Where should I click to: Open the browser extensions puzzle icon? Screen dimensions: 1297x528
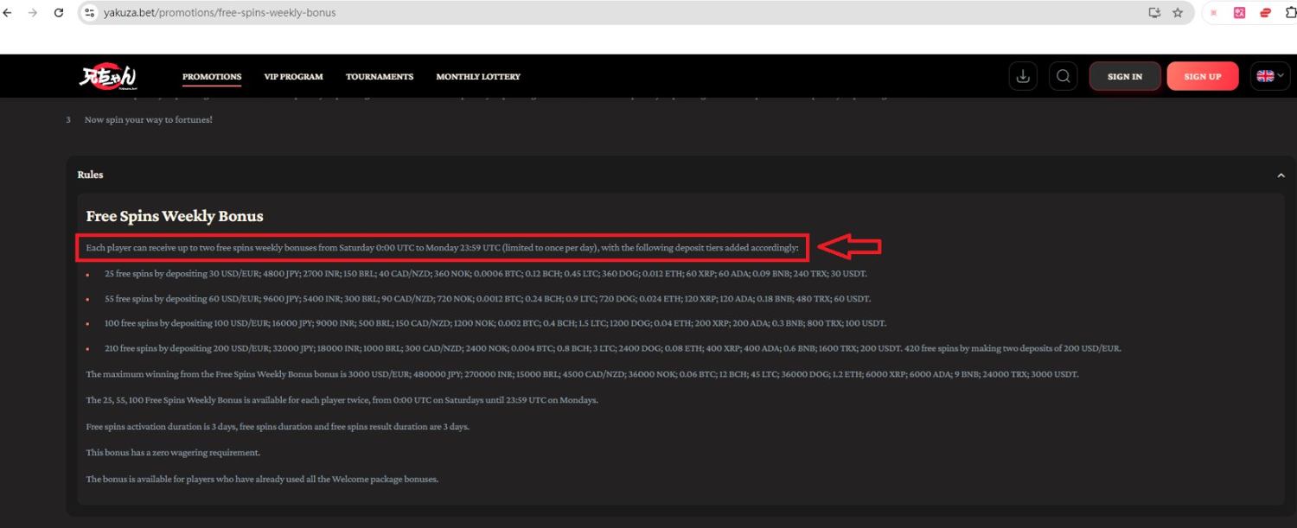click(1291, 13)
